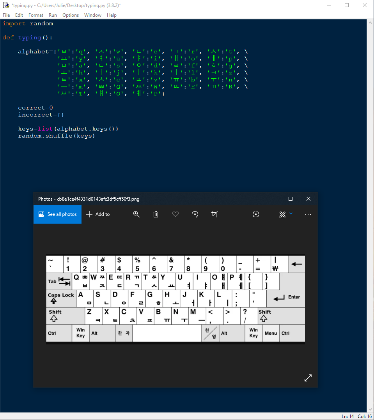Delete the photo with trash icon
The image size is (374, 420).
pyautogui.click(x=156, y=214)
